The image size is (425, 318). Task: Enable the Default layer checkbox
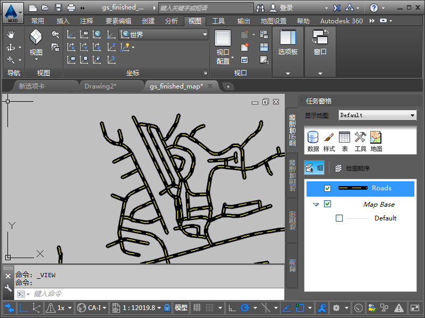pyautogui.click(x=339, y=218)
